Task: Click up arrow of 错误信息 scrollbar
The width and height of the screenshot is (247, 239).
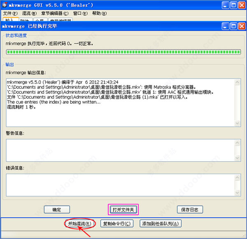Action: tap(238, 178)
